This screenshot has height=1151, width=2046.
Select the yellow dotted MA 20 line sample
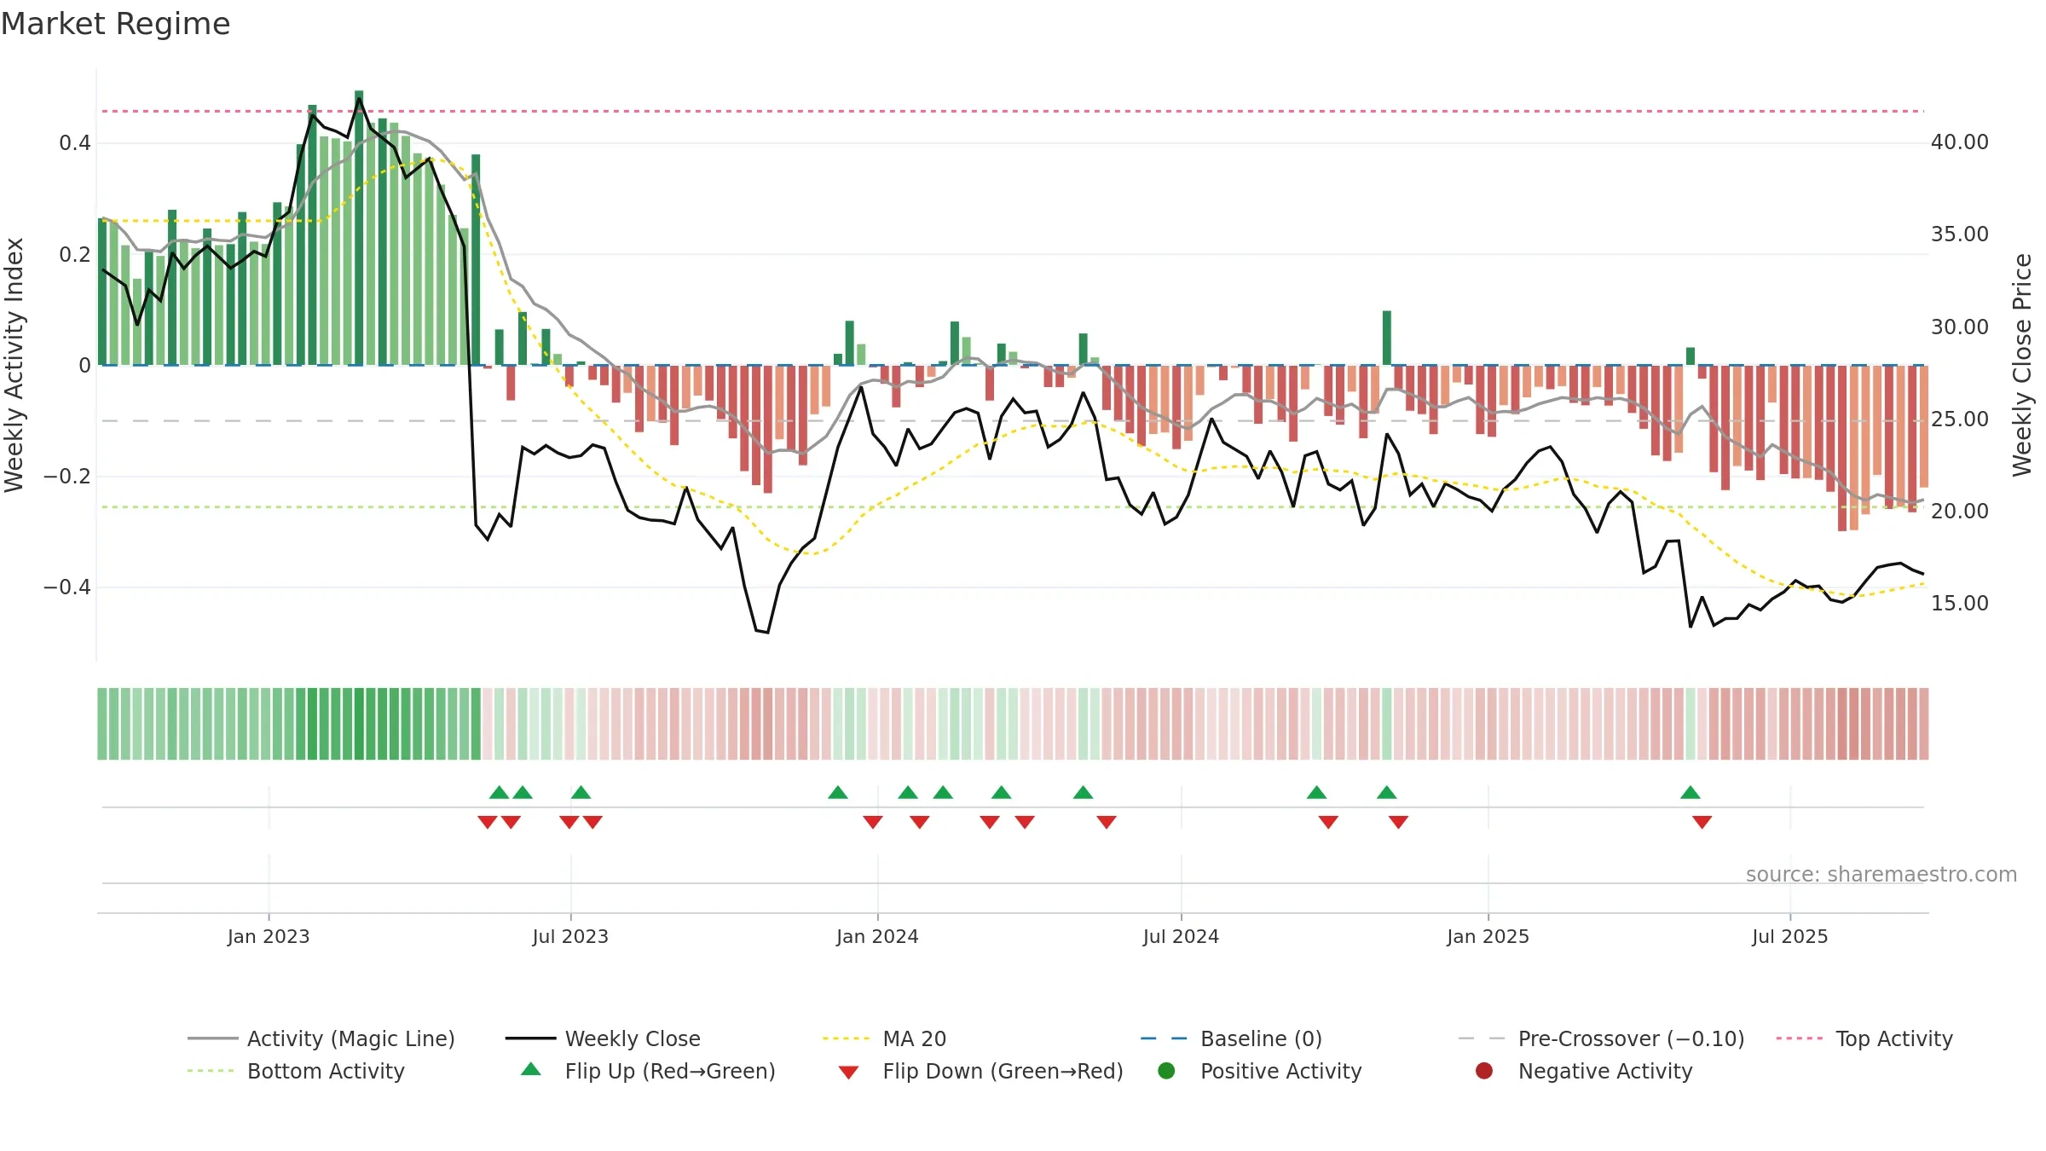point(847,1038)
